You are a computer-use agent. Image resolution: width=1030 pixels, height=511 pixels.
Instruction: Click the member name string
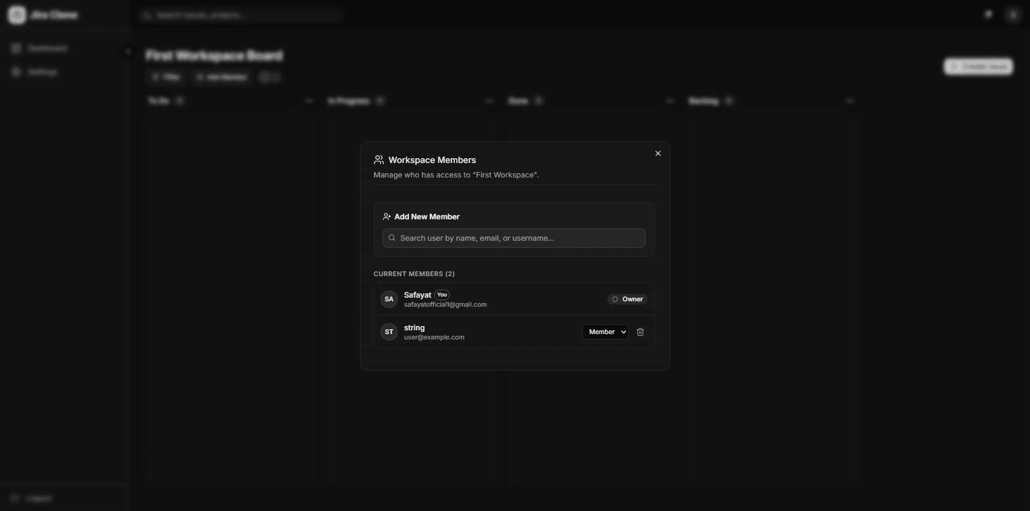[x=414, y=328]
